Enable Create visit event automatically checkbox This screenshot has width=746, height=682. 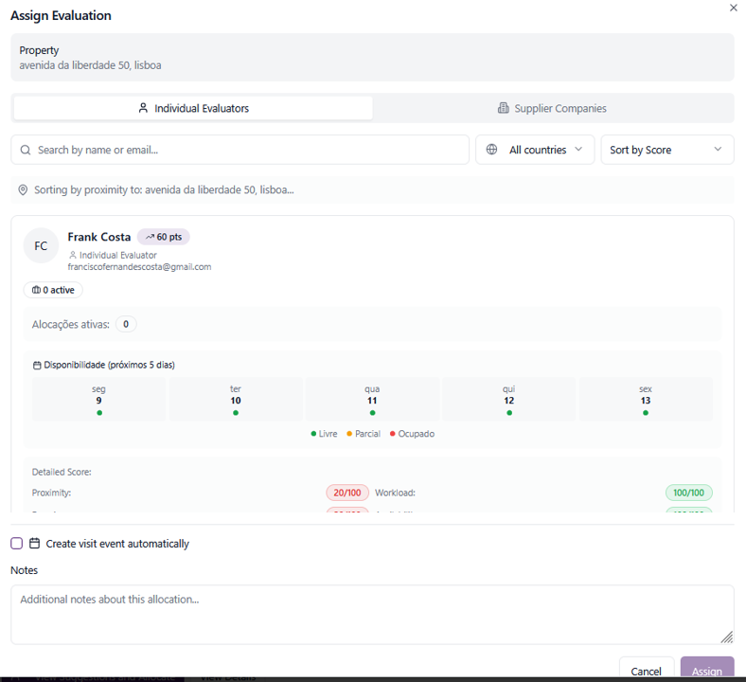(x=17, y=544)
